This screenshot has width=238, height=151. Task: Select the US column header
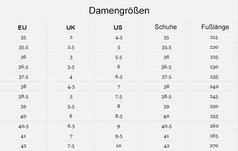pos(118,27)
